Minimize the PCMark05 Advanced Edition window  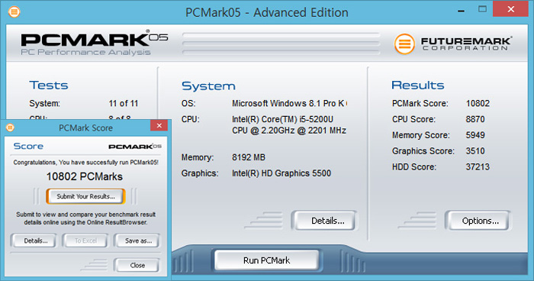(461, 11)
